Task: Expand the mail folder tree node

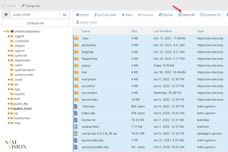Action: (x=9, y=99)
